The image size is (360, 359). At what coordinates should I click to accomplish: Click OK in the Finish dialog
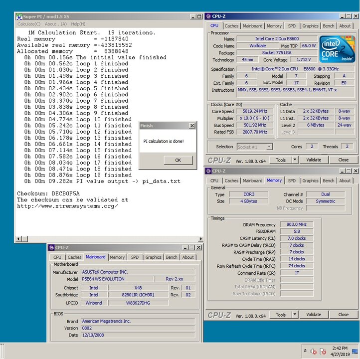[178, 160]
